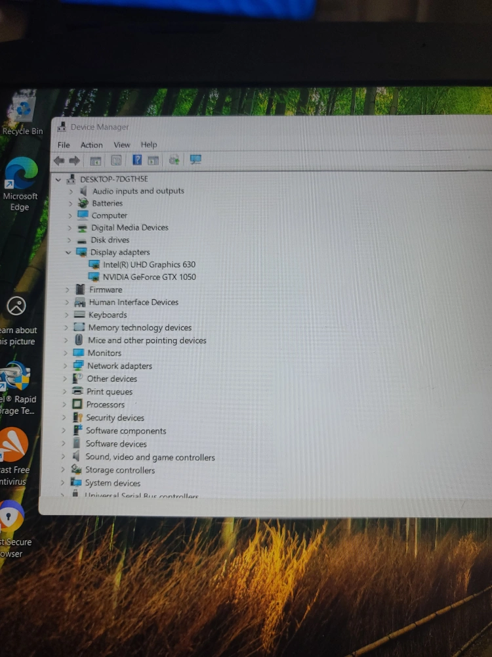Open the View menu
Viewport: 492px width, 657px height.
point(122,145)
